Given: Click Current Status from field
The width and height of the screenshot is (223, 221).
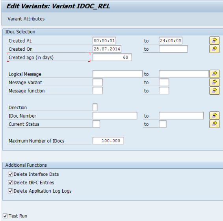Looking at the screenshot, I should coord(96,124).
